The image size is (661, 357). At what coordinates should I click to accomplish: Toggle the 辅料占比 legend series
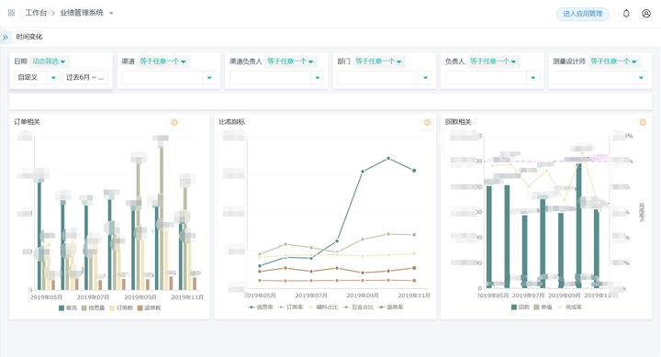(323, 307)
